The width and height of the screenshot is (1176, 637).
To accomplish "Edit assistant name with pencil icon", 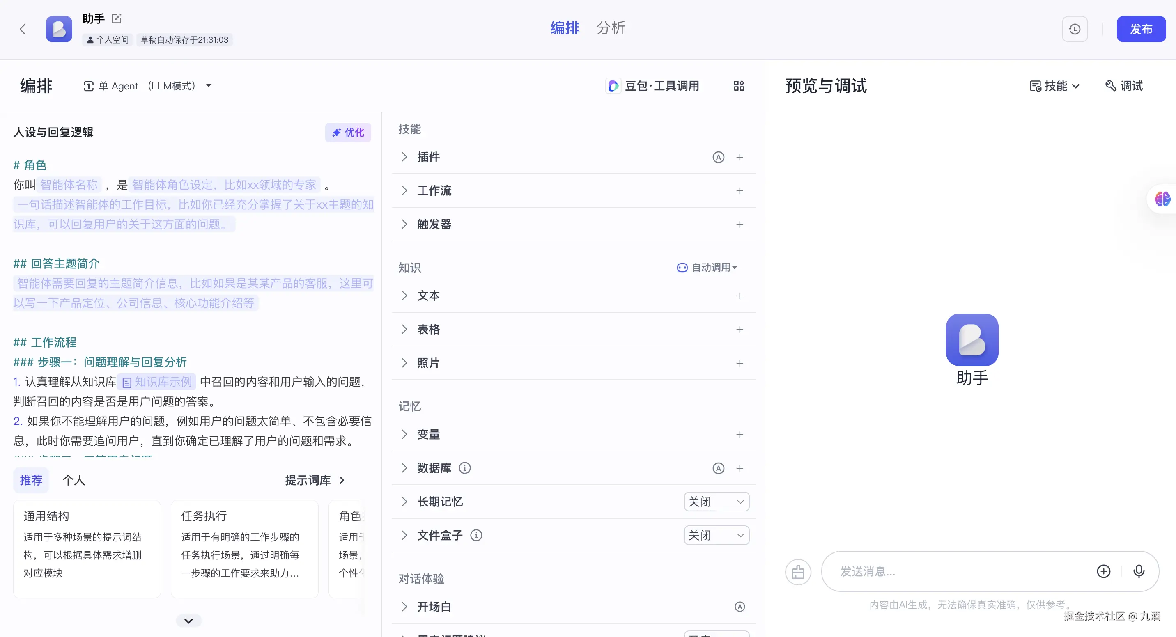I will (117, 19).
